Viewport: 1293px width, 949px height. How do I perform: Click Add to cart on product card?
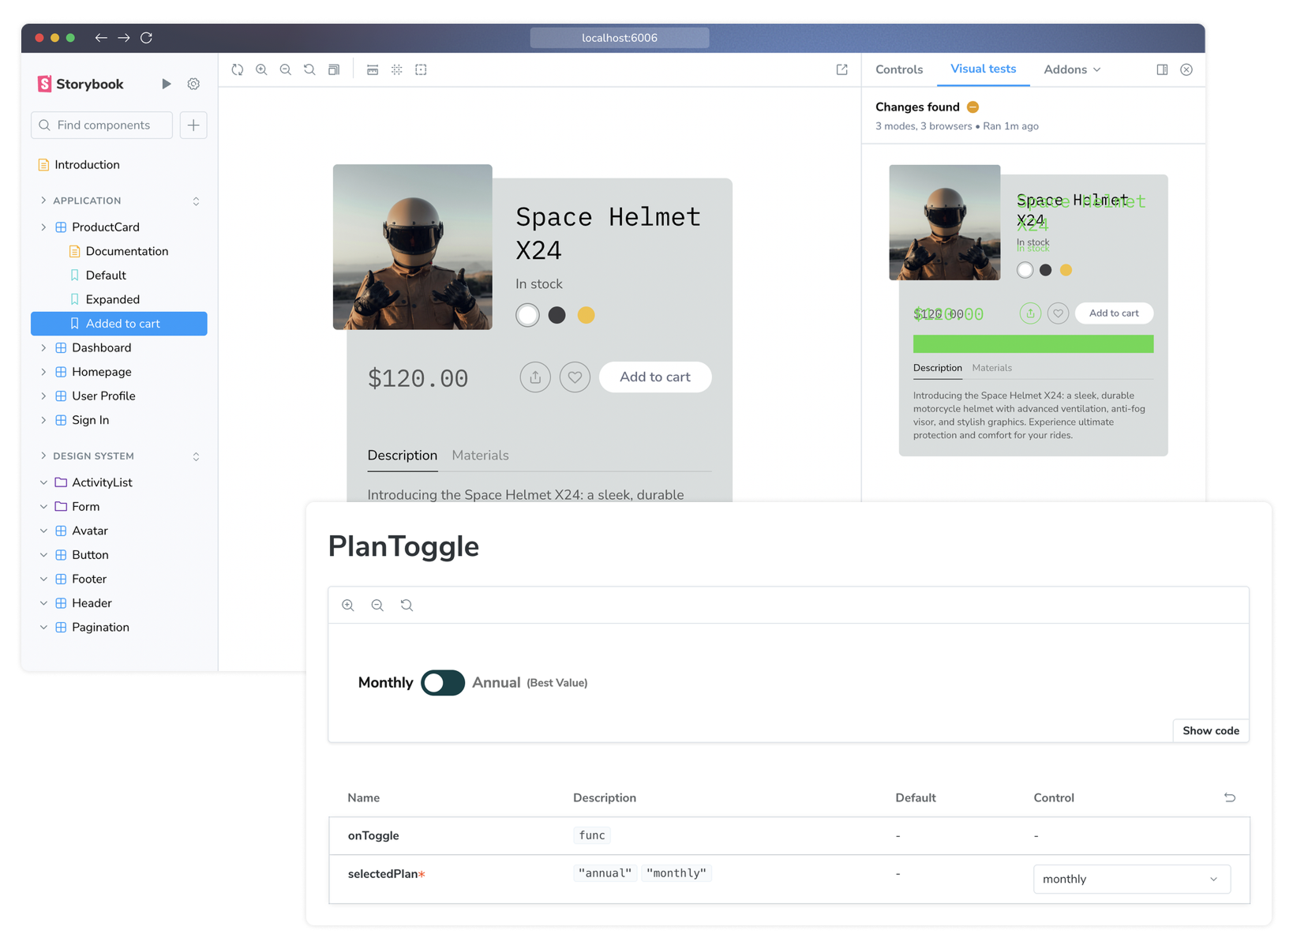pos(655,377)
